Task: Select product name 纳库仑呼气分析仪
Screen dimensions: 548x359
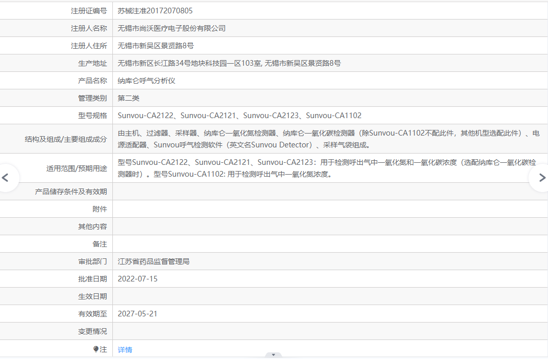Action: [146, 81]
